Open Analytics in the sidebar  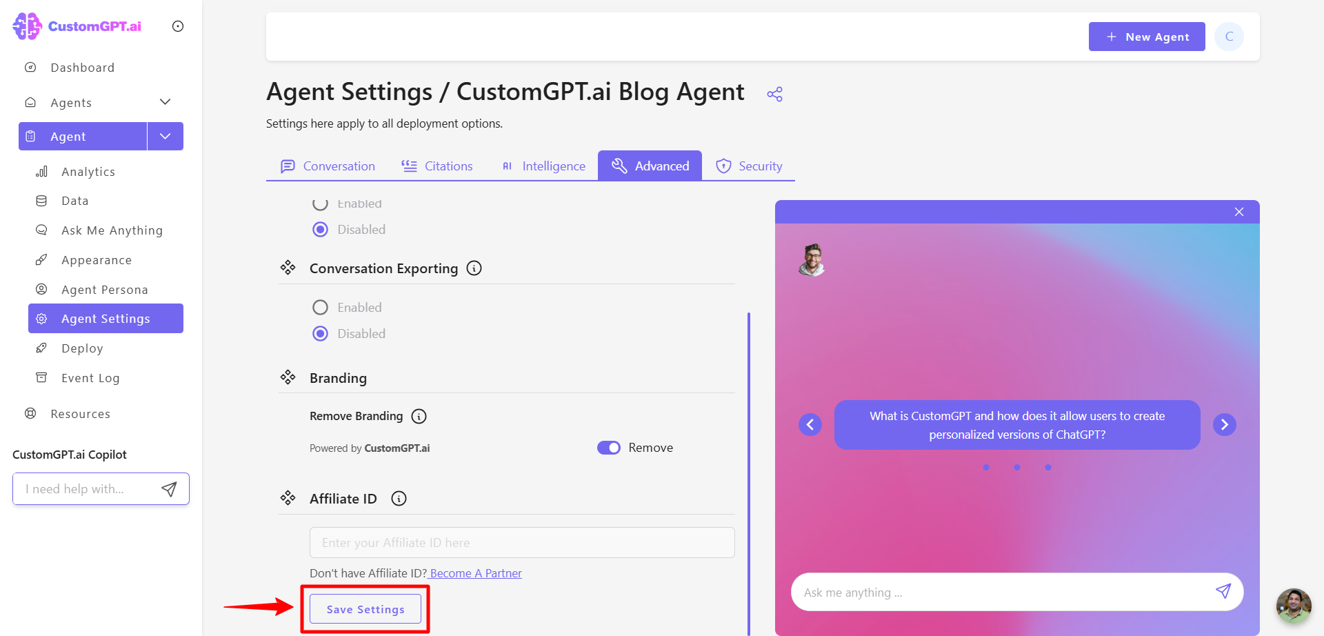click(88, 172)
